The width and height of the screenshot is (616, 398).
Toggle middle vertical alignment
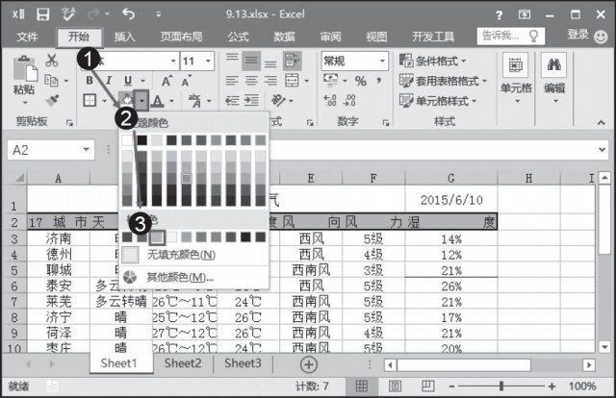251,61
